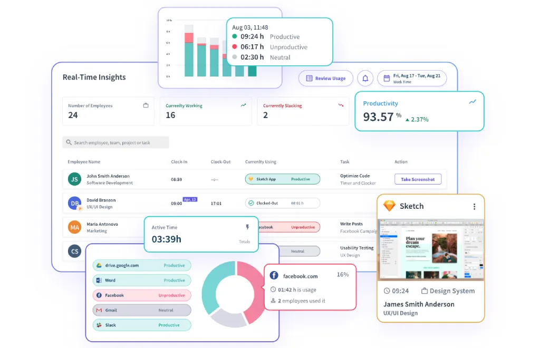The image size is (540, 348).
Task: Click the Facebook icon in the usage tooltip
Action: point(274,276)
